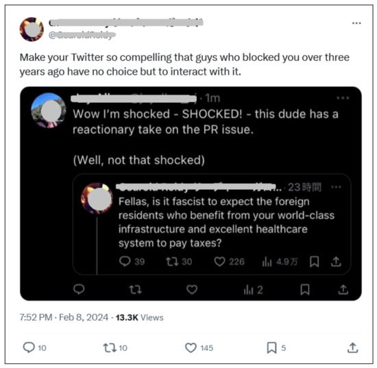Share the main tweet via upload icon
Screen dimensions: 377x368
click(352, 347)
